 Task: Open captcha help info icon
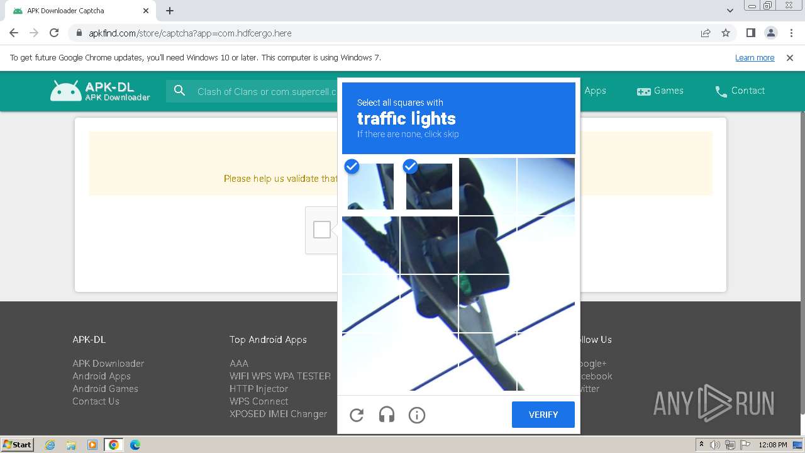tap(417, 415)
